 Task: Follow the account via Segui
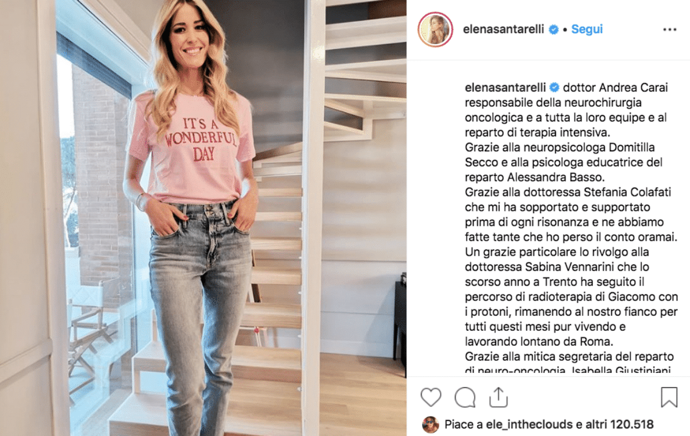point(586,29)
